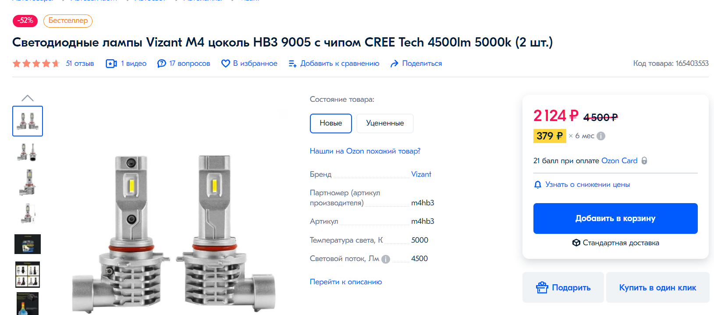This screenshot has width=714, height=315.
Task: Click up chevron above thumbnail gallery
Action: tap(28, 98)
